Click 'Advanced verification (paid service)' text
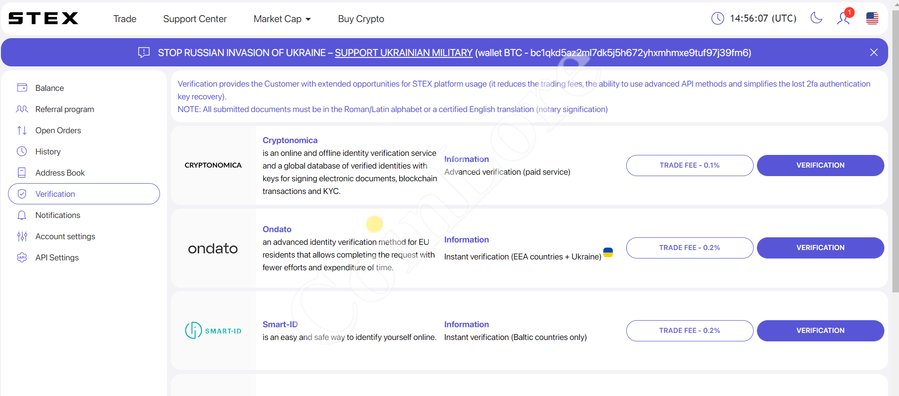This screenshot has height=396, width=899. click(x=507, y=172)
